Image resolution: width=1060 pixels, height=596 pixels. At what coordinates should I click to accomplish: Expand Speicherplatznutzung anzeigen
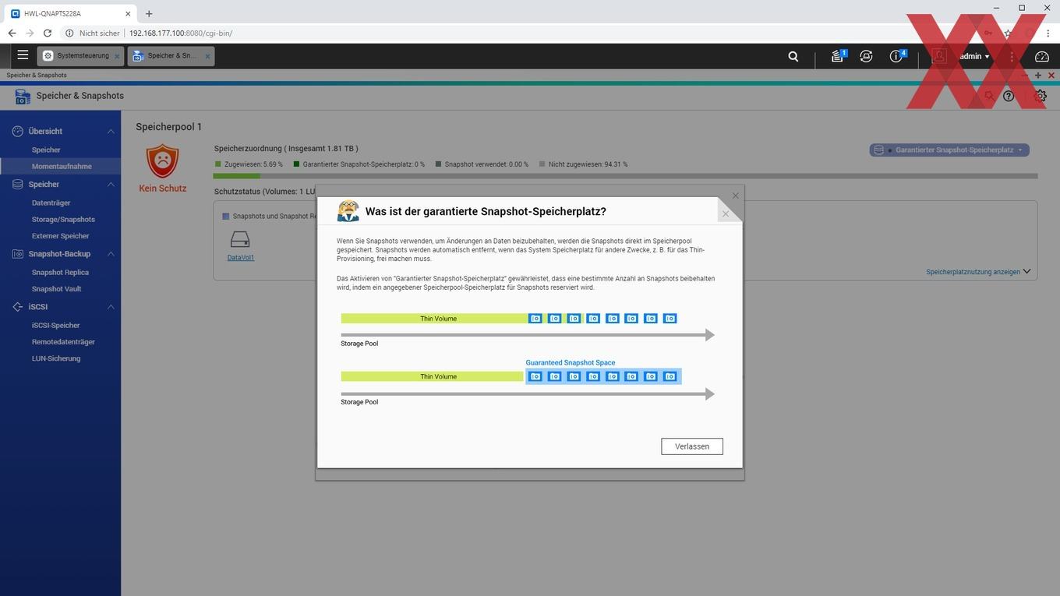(978, 272)
